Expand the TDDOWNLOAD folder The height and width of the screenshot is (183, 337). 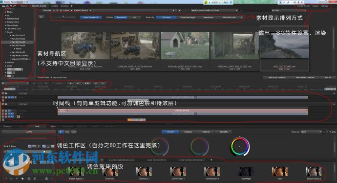tap(6, 29)
